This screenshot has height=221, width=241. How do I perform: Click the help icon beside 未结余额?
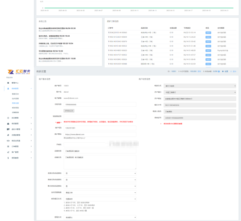coord(219,71)
